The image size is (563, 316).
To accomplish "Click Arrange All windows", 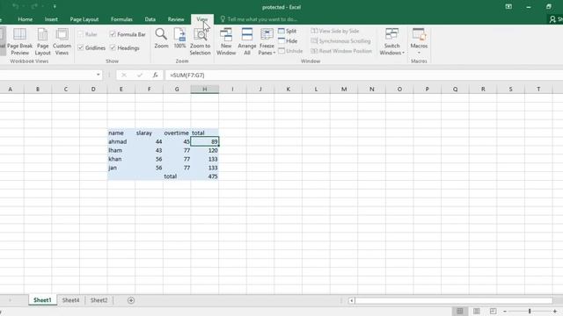I will [247, 41].
